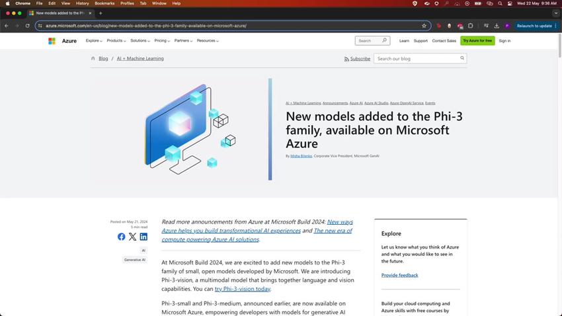The image size is (562, 316).
Task: Expand the Explore dropdown in Azure nav
Action: point(93,41)
